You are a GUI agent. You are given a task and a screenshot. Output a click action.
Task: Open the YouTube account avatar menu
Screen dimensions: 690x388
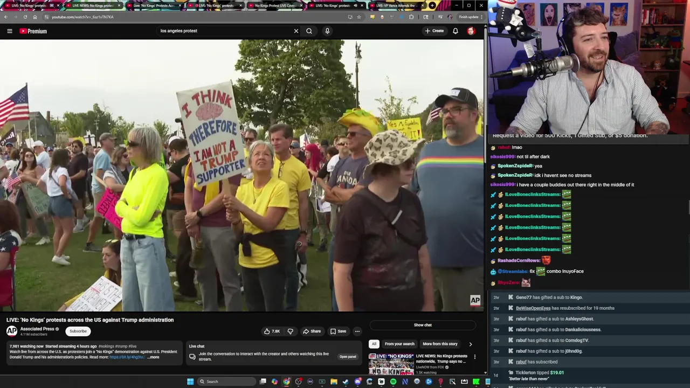coord(471,31)
